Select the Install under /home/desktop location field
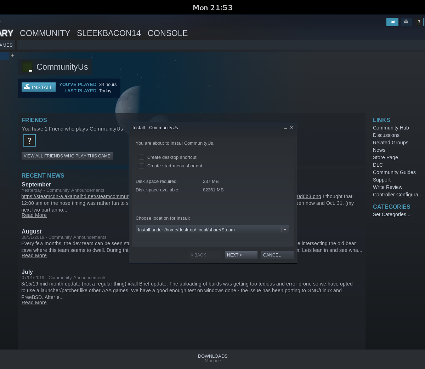The height and width of the screenshot is (369, 425). point(212,230)
